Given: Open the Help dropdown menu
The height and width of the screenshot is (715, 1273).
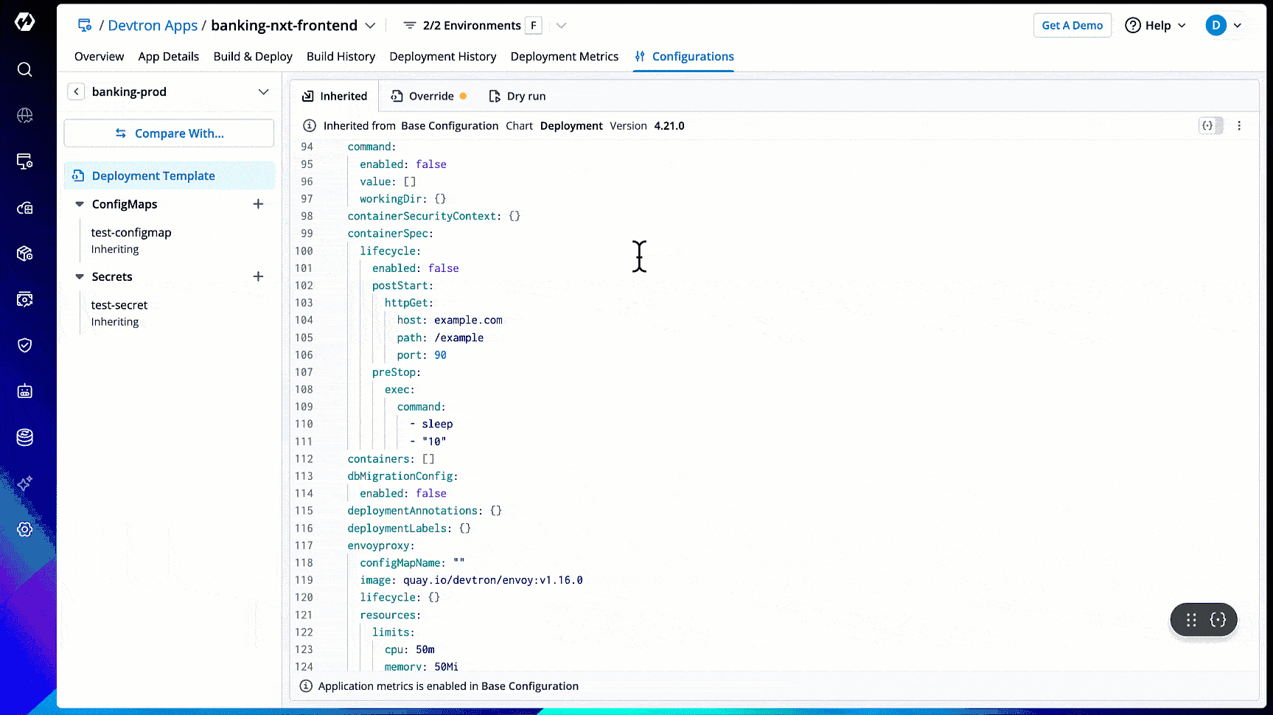Looking at the screenshot, I should 1156,26.
